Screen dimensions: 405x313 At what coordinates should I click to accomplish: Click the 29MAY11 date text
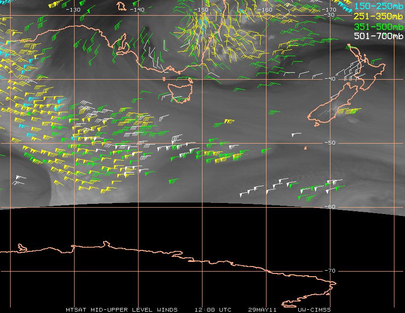coord(262,310)
